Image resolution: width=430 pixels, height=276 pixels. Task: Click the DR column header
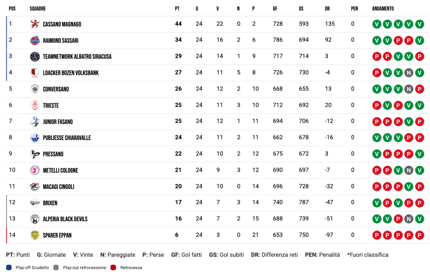click(327, 9)
